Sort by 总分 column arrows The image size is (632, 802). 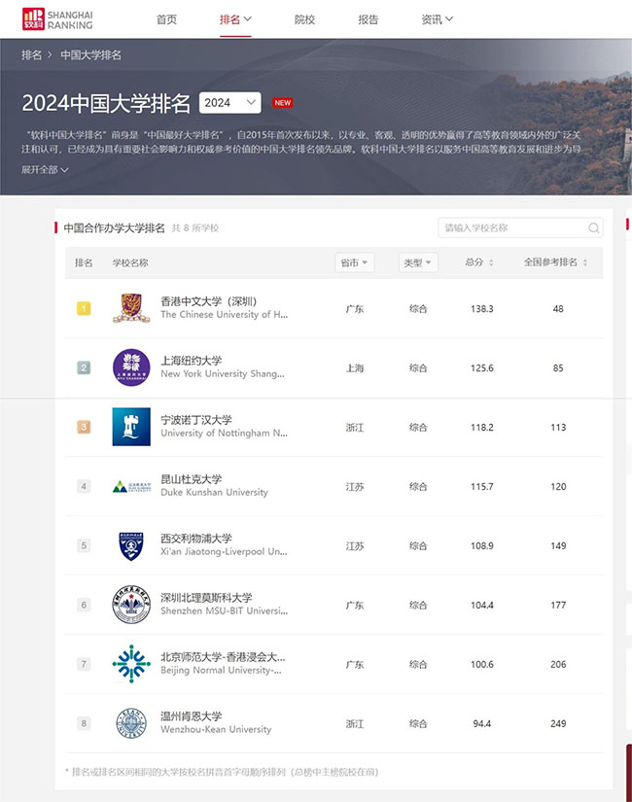(491, 262)
